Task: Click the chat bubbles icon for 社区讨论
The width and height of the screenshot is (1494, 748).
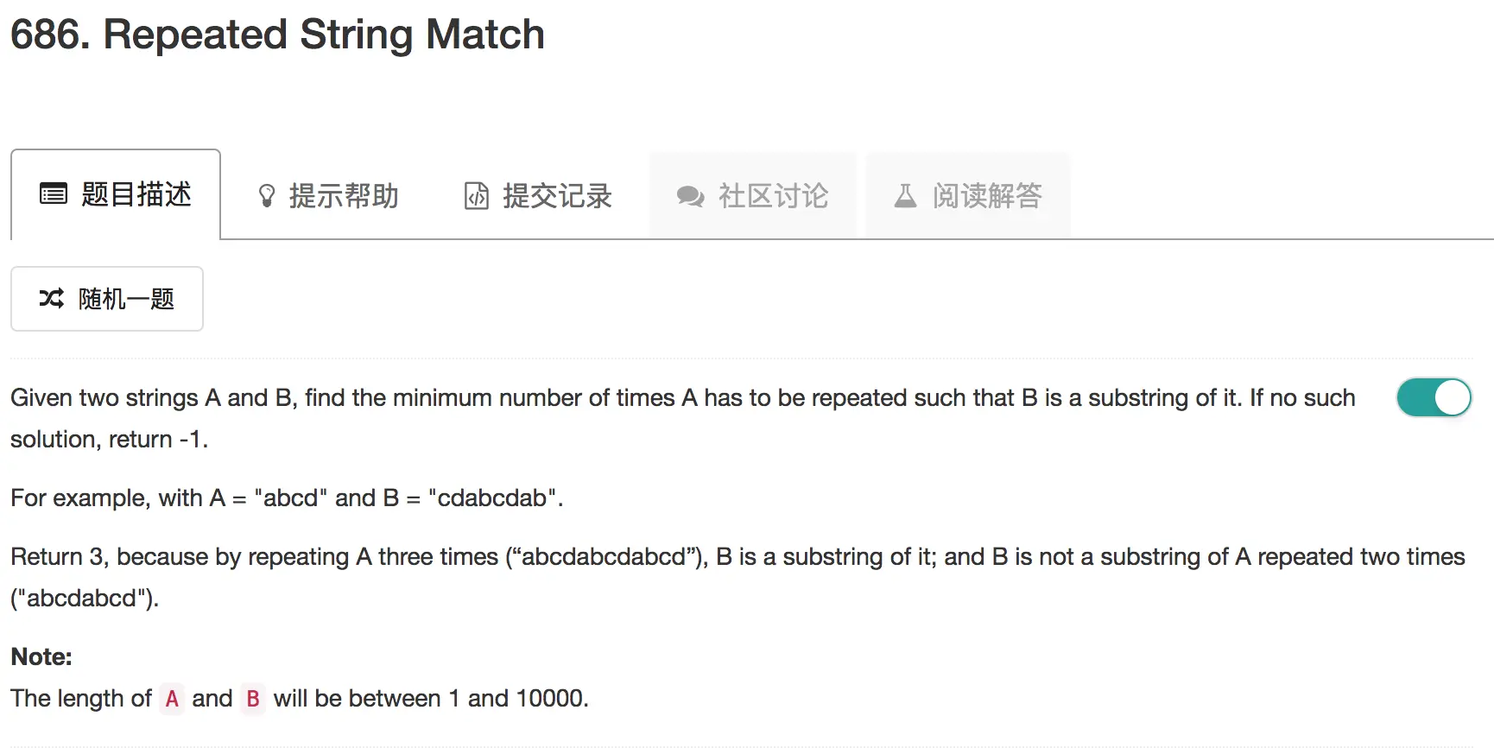Action: point(690,196)
